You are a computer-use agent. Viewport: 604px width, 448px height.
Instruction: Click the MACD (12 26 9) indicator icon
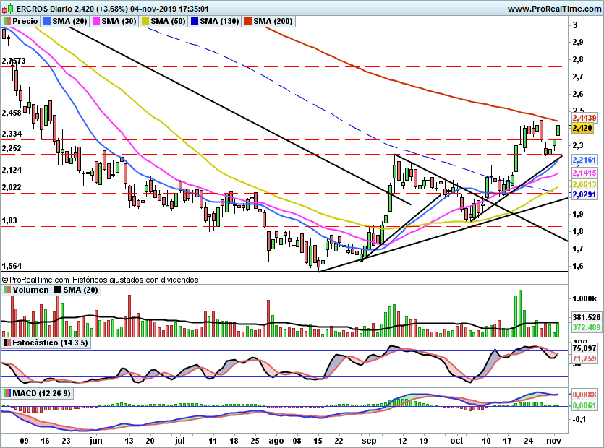pyautogui.click(x=7, y=393)
